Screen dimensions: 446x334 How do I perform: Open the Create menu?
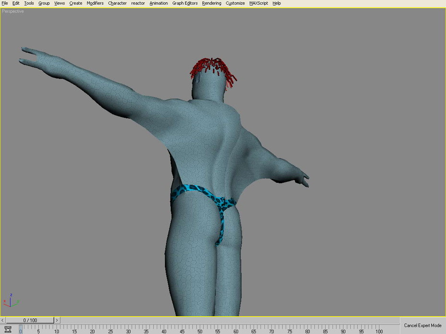click(76, 3)
